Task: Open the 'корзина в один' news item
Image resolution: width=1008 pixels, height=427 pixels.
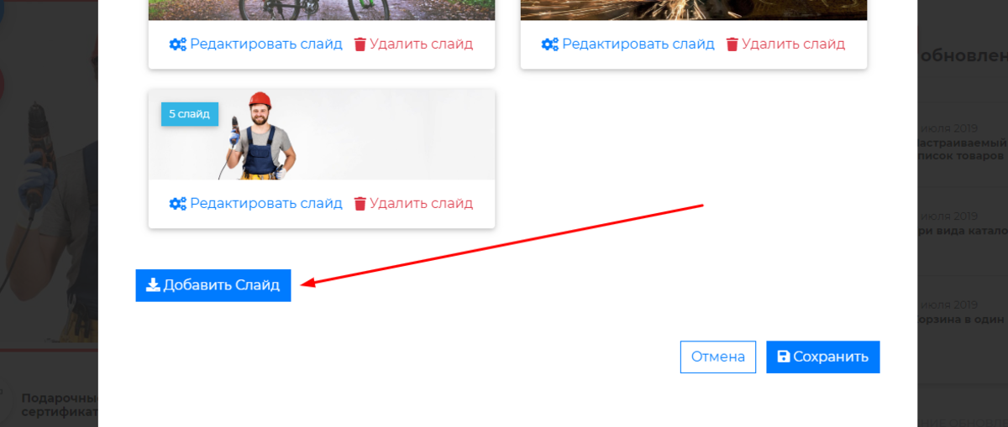Action: (960, 319)
